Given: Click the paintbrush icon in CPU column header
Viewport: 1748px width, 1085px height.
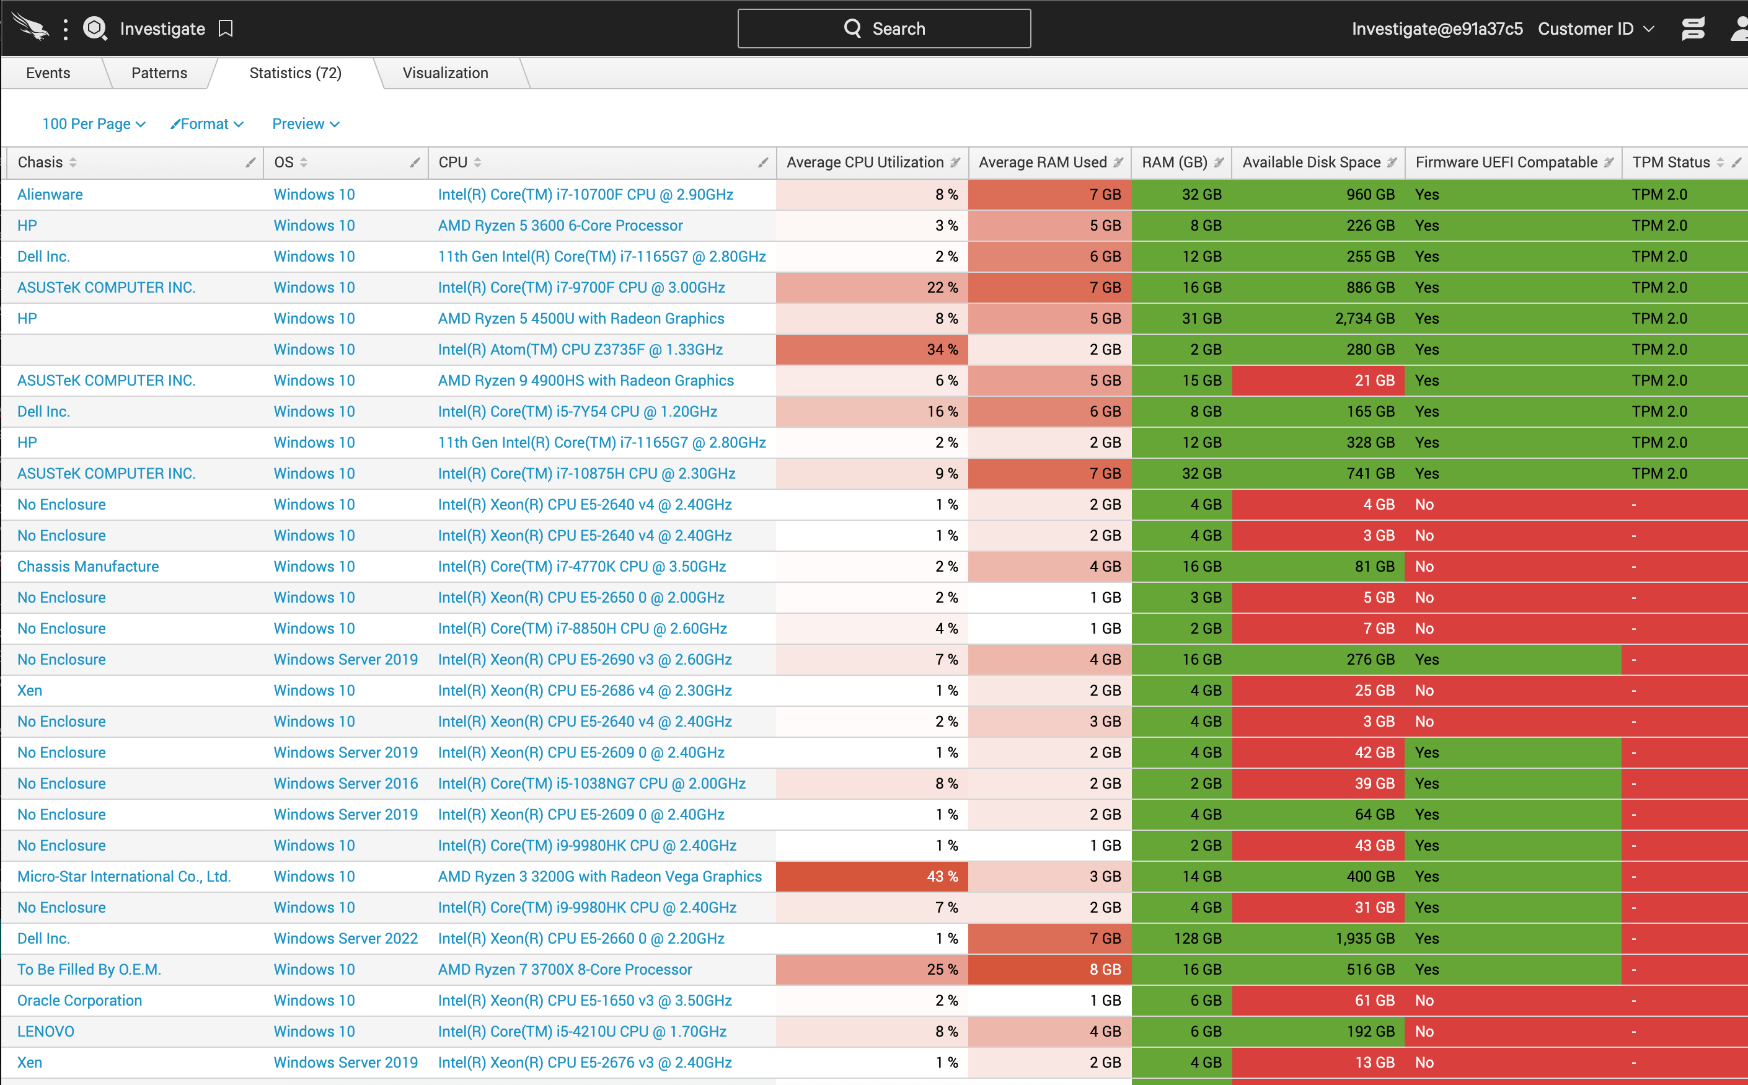Looking at the screenshot, I should point(762,162).
